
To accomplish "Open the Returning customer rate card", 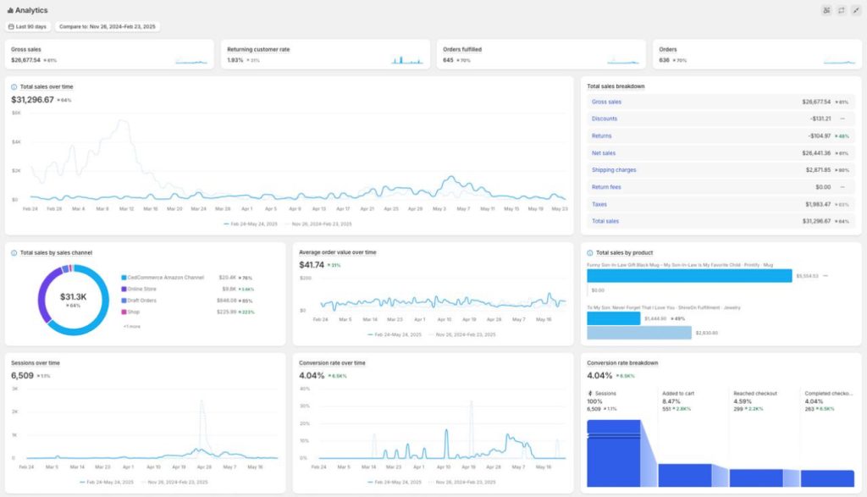I will [324, 54].
